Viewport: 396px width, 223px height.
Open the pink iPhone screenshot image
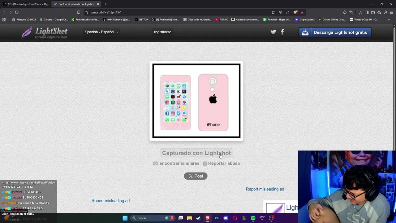coord(196,101)
